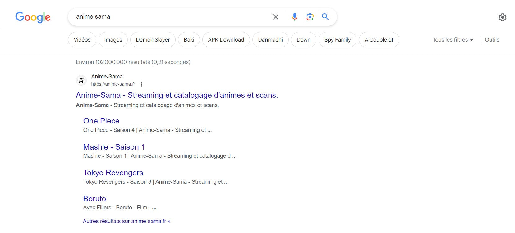Screen dimensions: 515x233
Task: Click the magnifying glass search icon
Action: [325, 17]
